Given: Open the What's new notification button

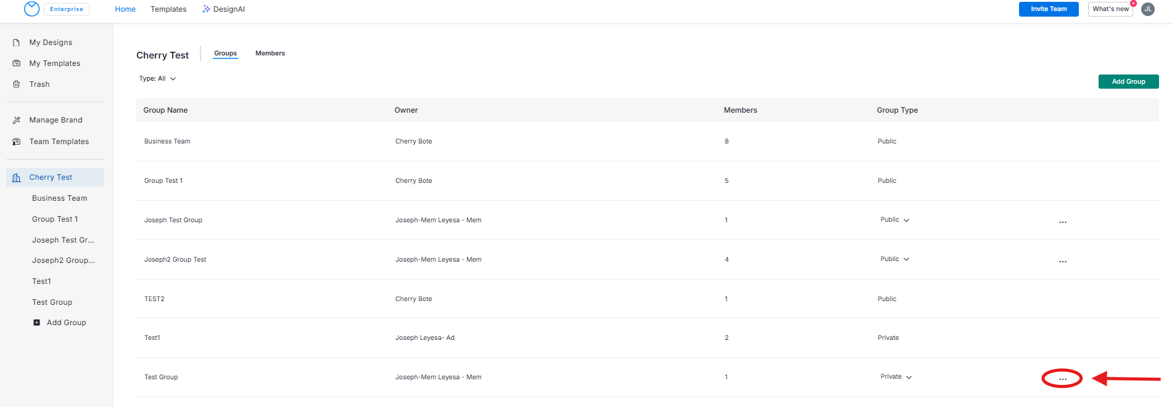Looking at the screenshot, I should point(1110,9).
